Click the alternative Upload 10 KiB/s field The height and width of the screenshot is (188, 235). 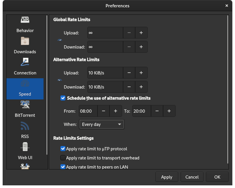pos(105,73)
